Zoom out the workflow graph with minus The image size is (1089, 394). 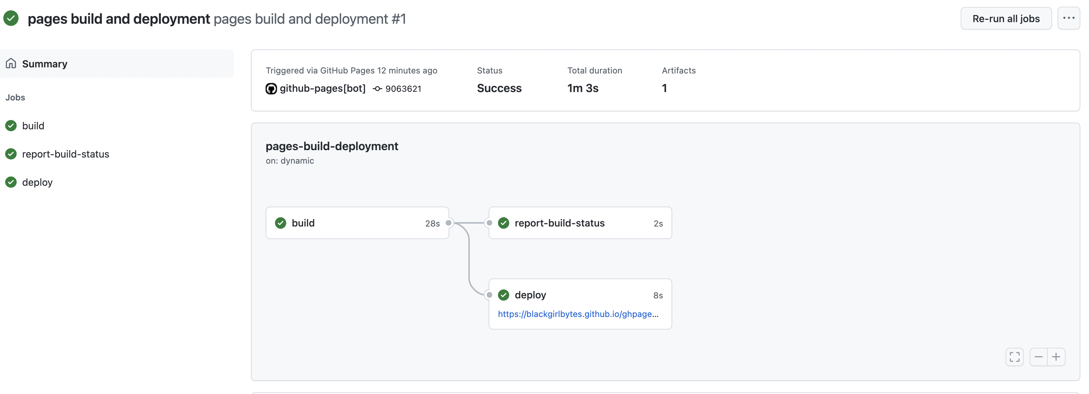pos(1038,357)
